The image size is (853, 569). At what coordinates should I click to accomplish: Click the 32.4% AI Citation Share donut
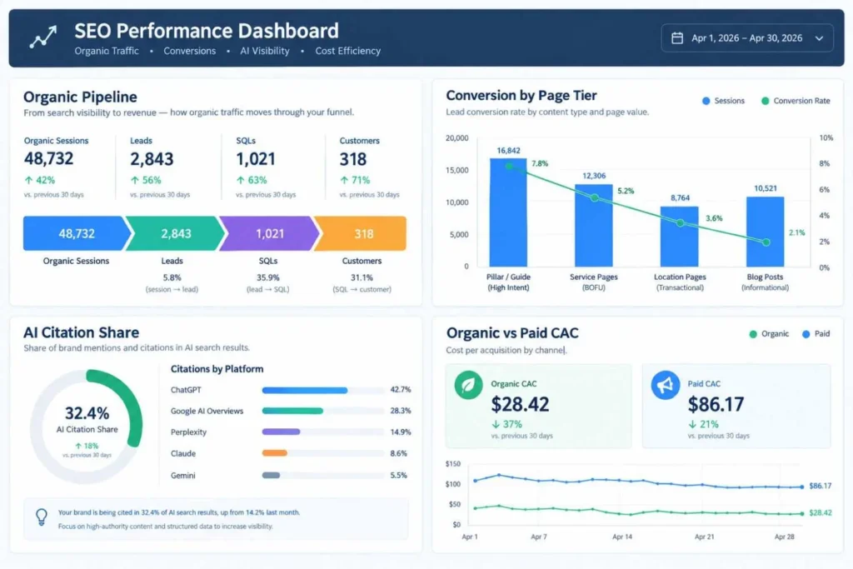[87, 427]
